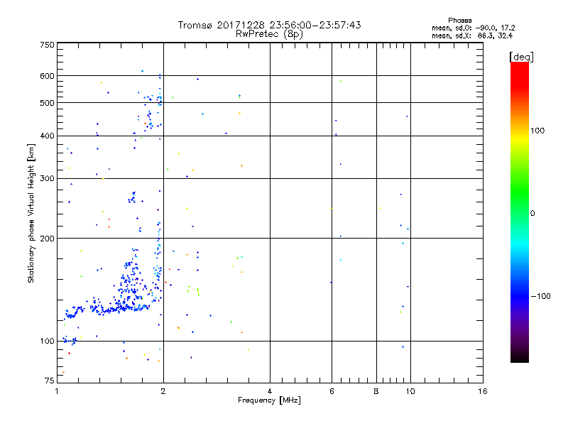Click y-axis tick label "100"
The height and width of the screenshot is (426, 568).
47,341
